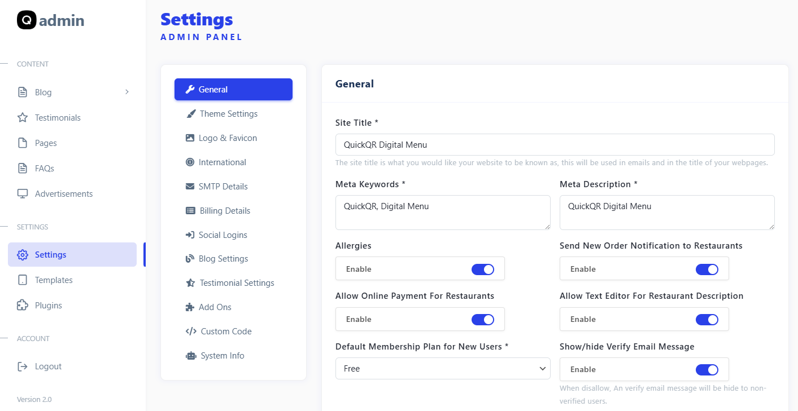Click the Logout arrow icon
Screen dimensions: 798x411
click(x=23, y=366)
